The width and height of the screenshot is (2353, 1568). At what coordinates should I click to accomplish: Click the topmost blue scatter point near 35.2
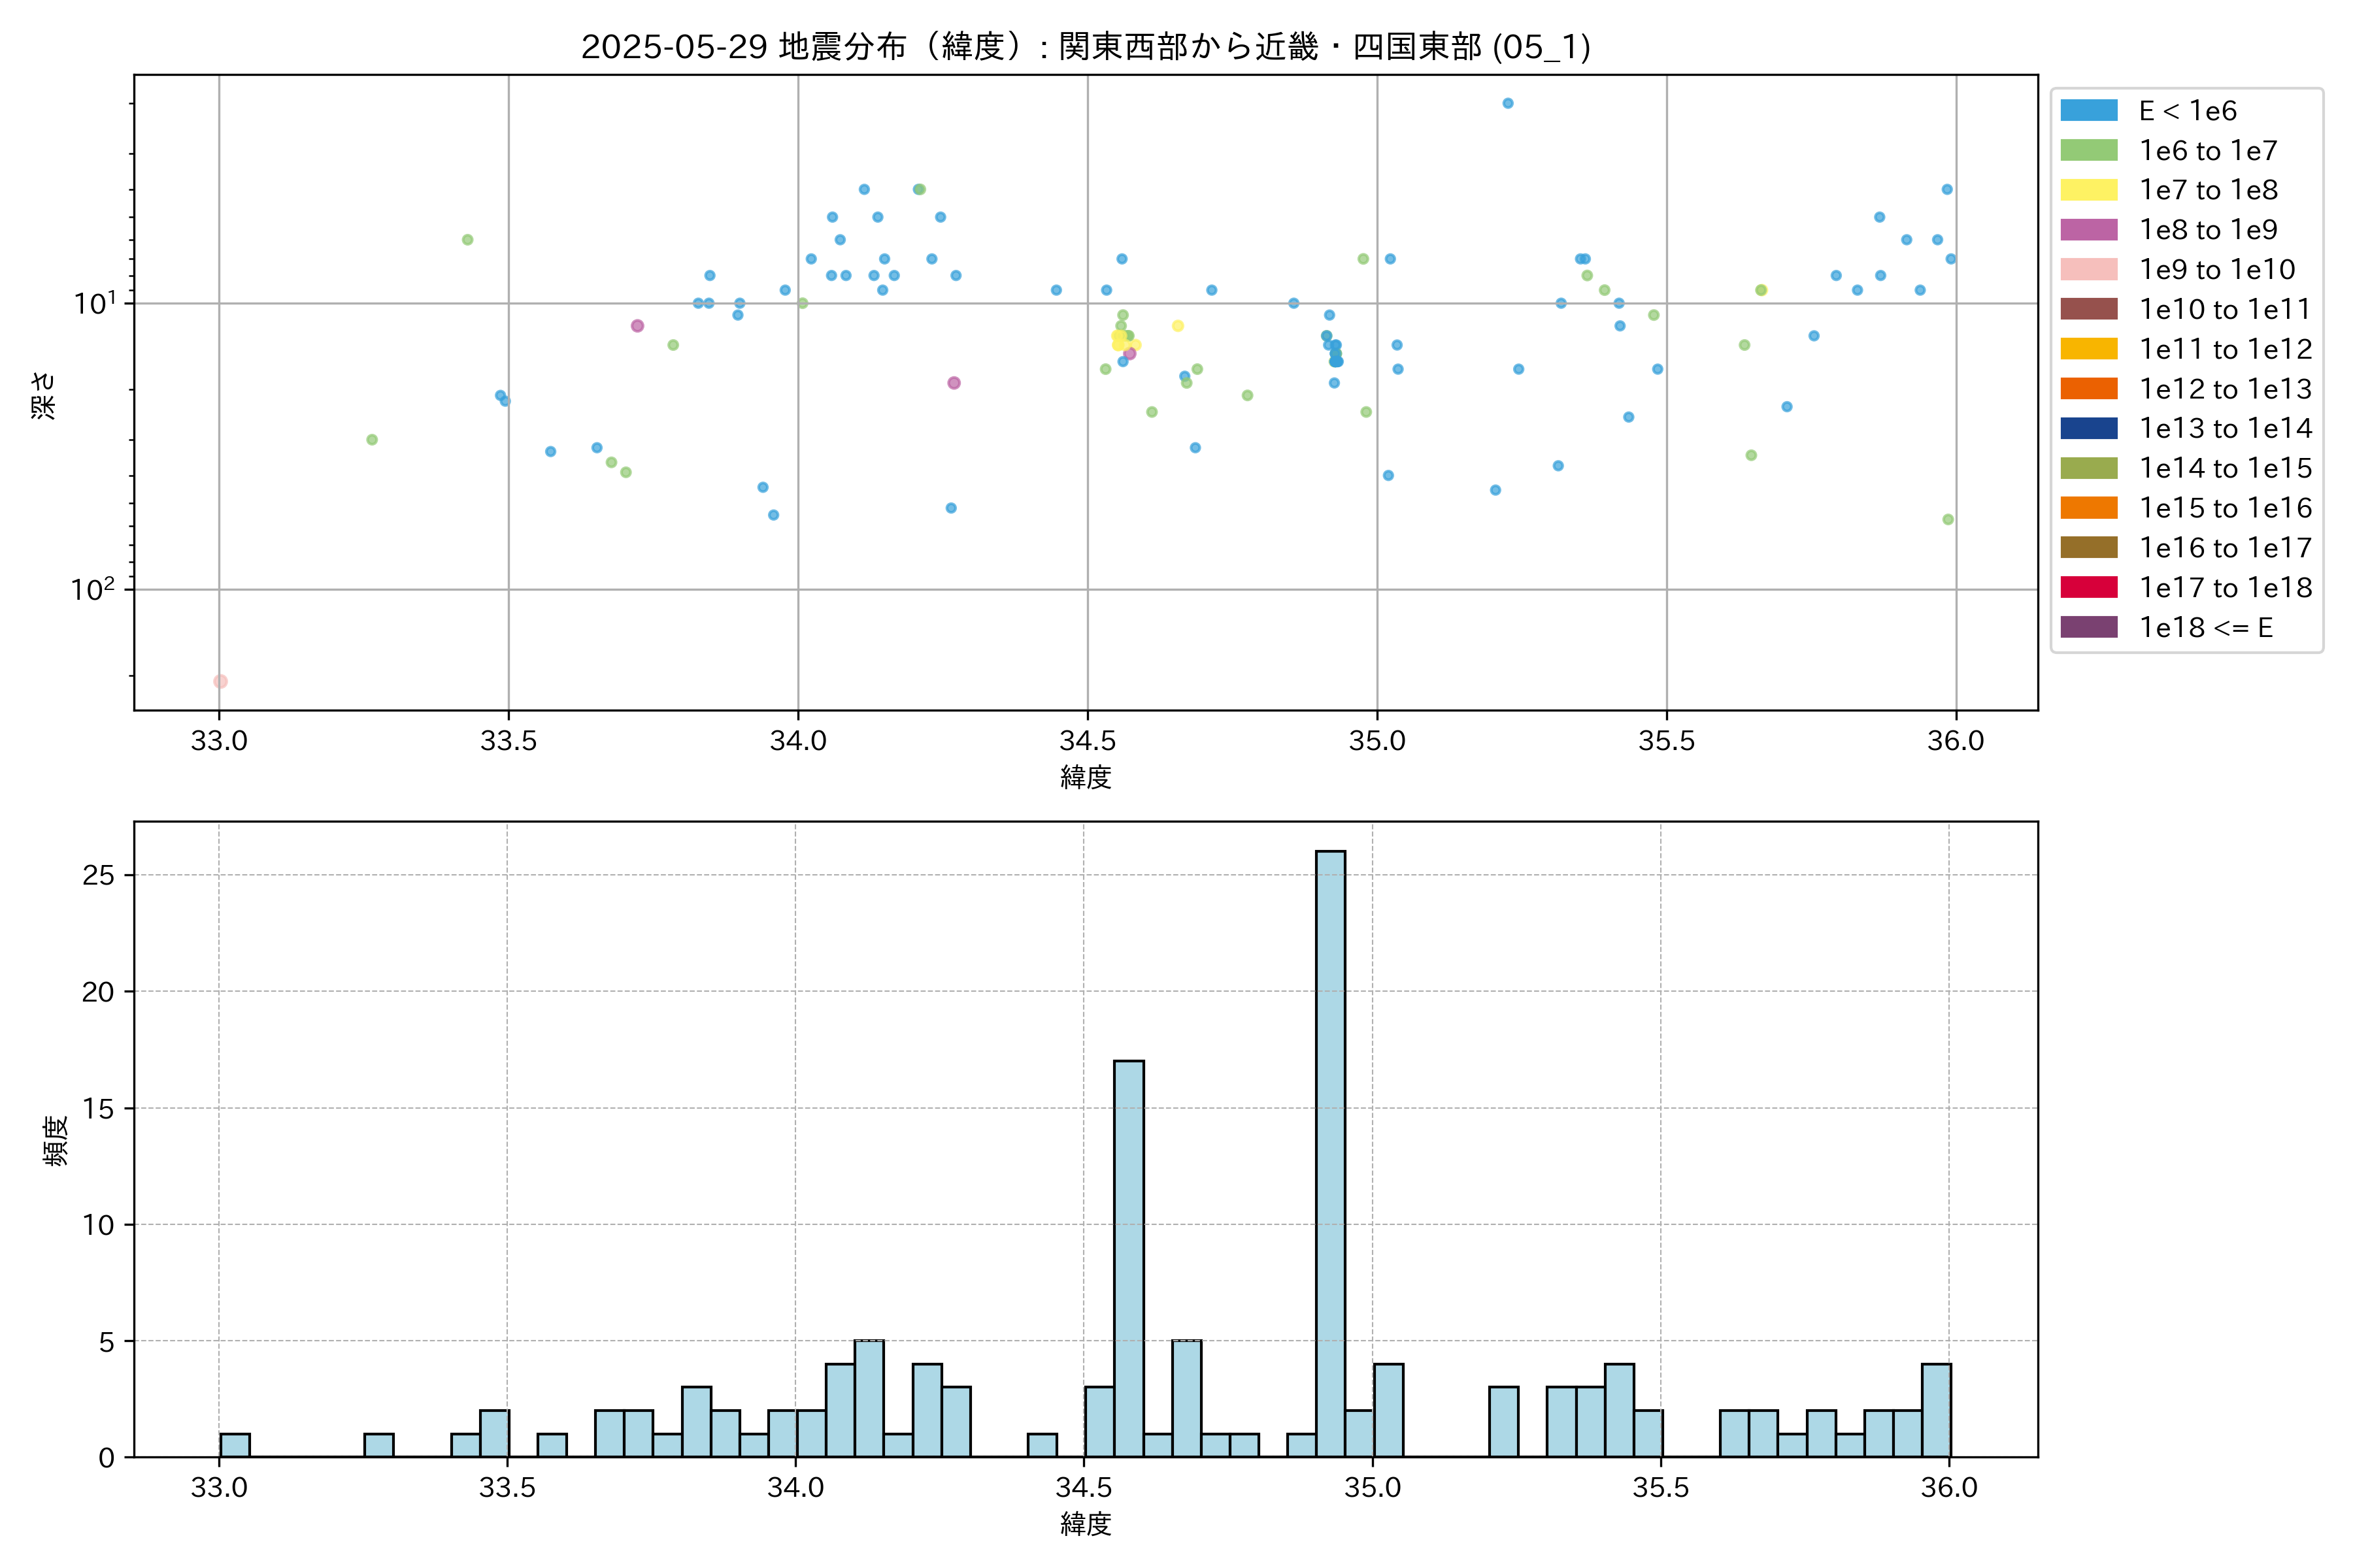click(x=1508, y=103)
